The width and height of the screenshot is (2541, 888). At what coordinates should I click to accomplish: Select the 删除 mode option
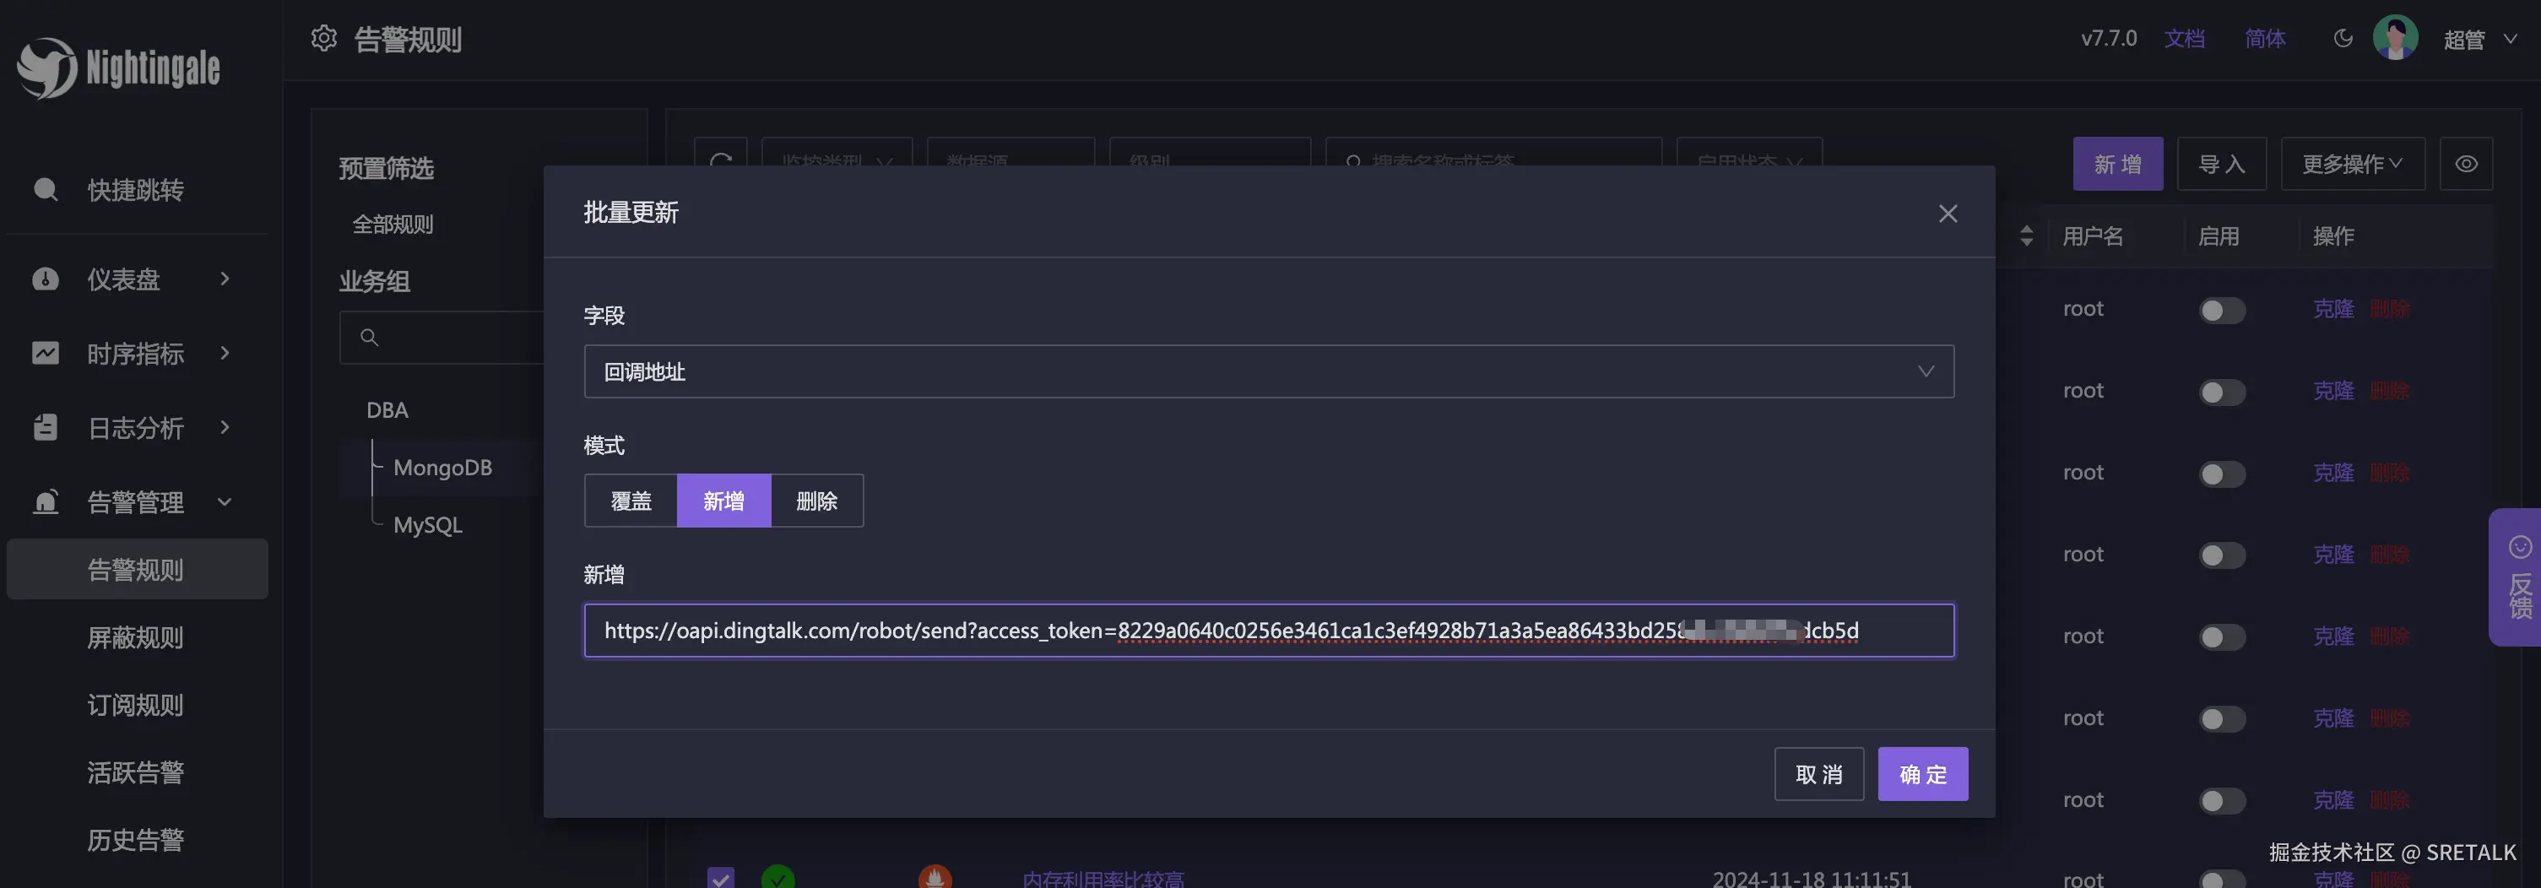tap(817, 501)
